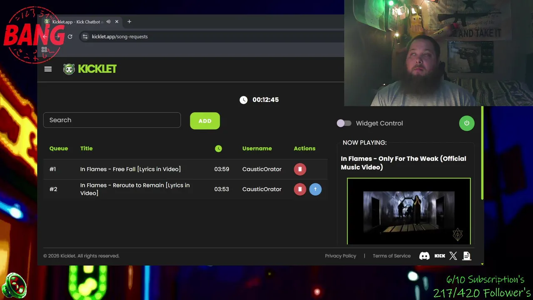The height and width of the screenshot is (300, 533).
Task: Move Reroute to Remain up in queue
Action: point(315,189)
